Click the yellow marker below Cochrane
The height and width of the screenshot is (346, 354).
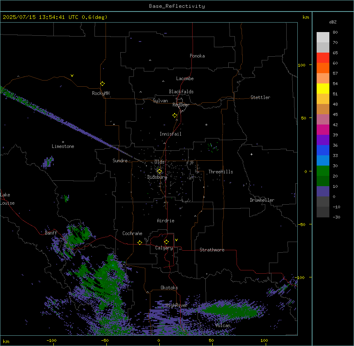140,243
